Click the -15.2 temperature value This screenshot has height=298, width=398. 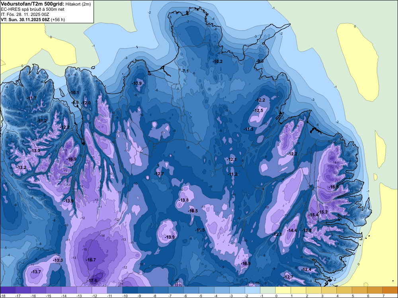(323, 212)
